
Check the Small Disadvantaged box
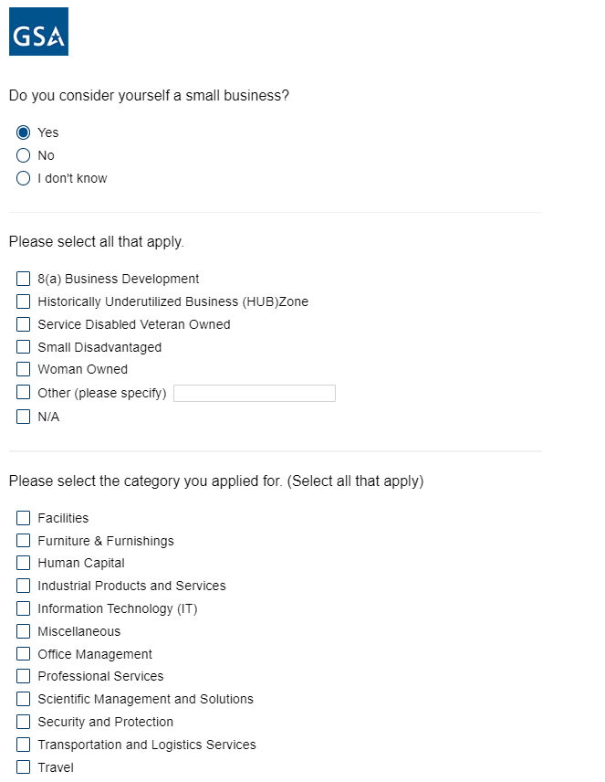[x=24, y=347]
